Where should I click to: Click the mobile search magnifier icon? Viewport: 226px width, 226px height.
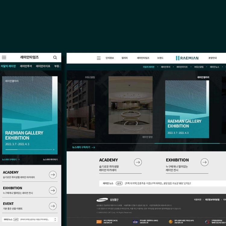pos(55,58)
